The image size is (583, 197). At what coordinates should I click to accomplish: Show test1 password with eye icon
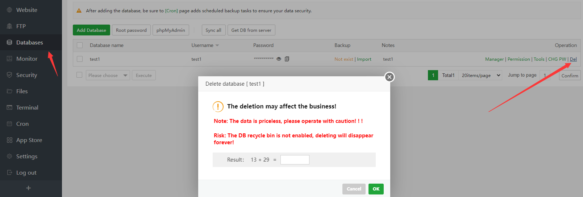click(279, 59)
